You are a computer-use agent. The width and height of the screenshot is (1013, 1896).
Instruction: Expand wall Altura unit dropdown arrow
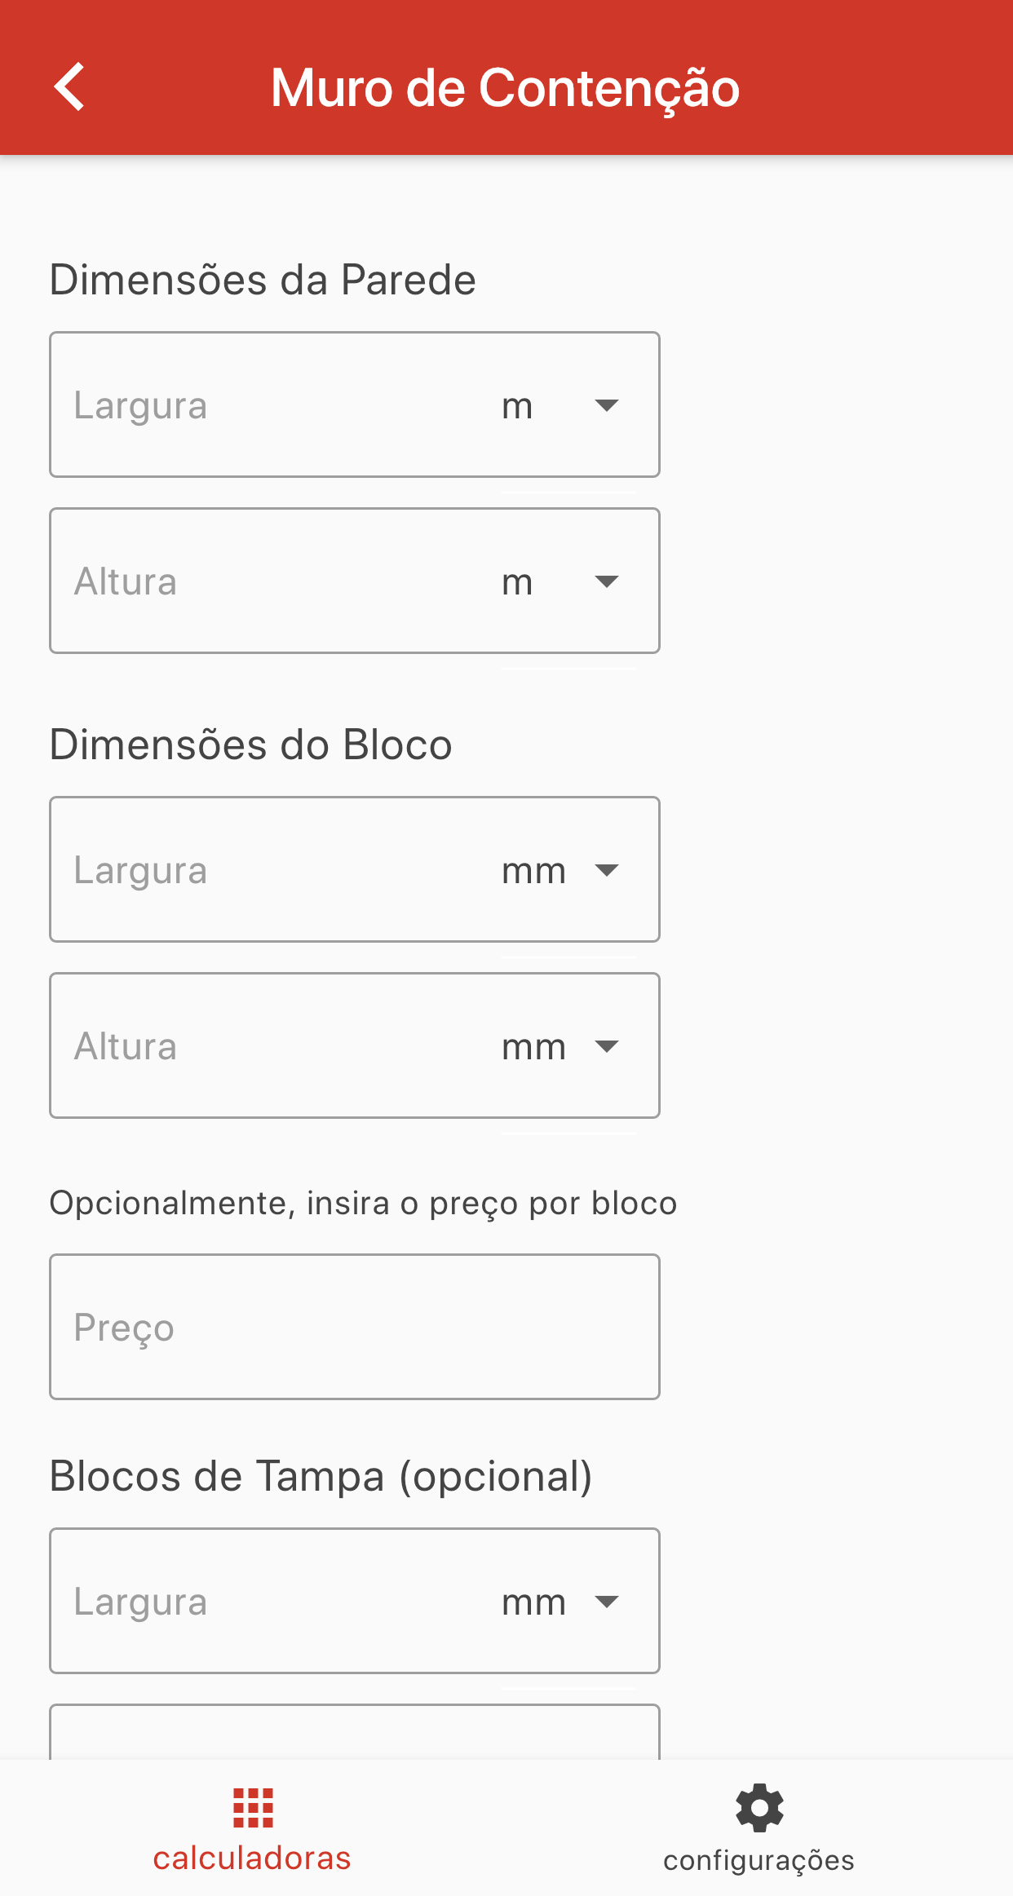[x=607, y=581]
